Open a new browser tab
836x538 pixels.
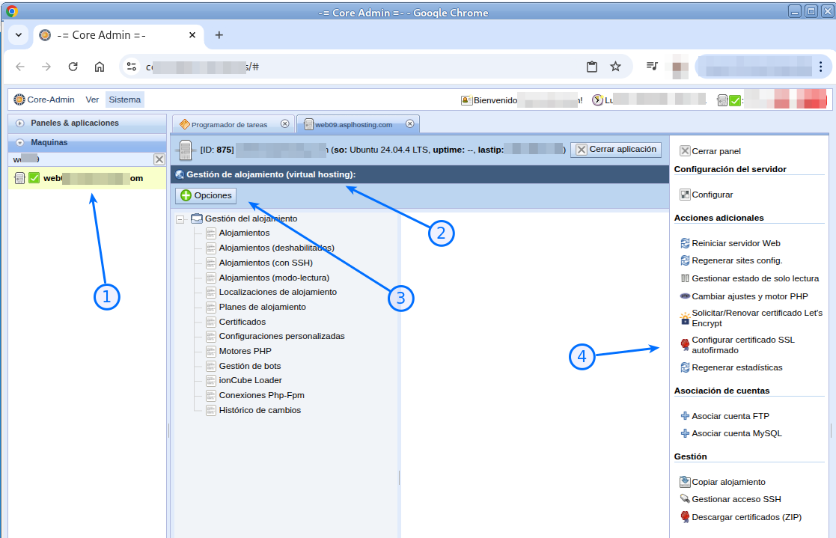point(219,35)
